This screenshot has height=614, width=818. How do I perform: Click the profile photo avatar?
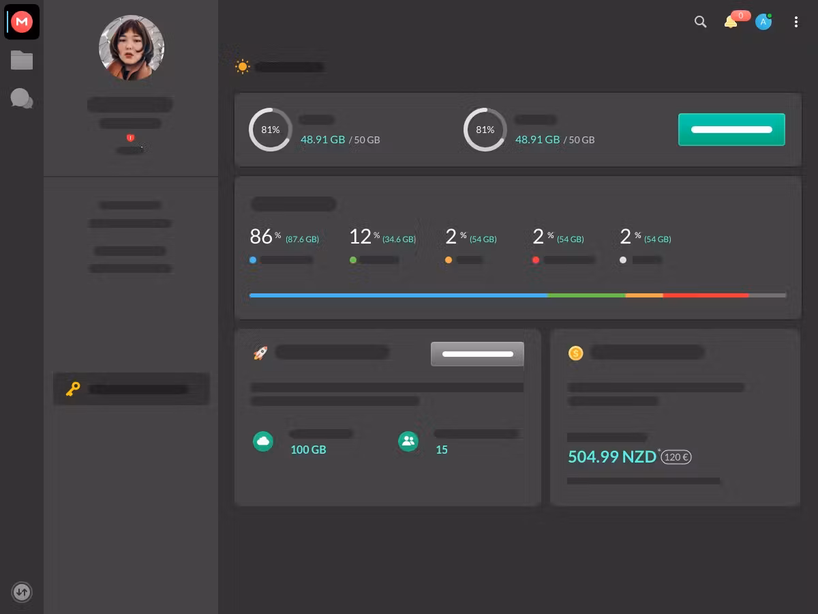click(x=132, y=48)
